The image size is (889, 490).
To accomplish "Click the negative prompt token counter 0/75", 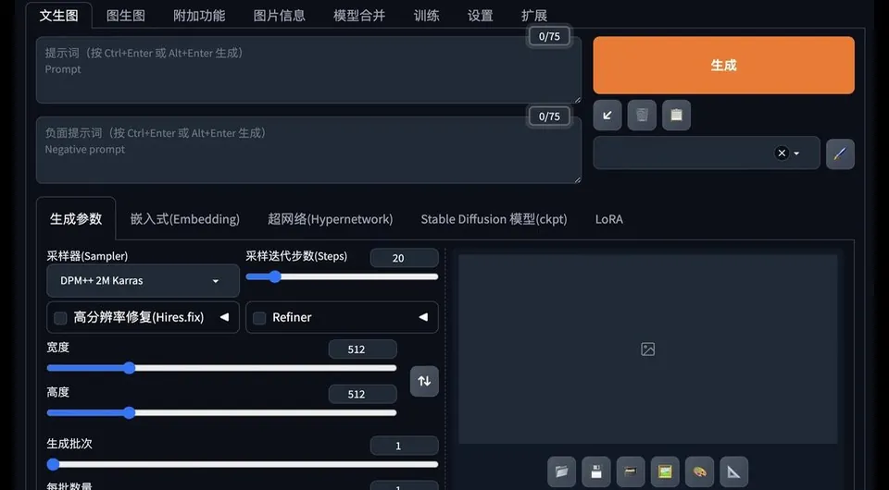I will click(549, 116).
